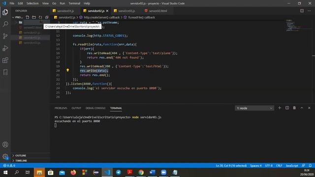Open the Accounts menu icon
The width and height of the screenshot is (315, 177).
click(x=5, y=145)
